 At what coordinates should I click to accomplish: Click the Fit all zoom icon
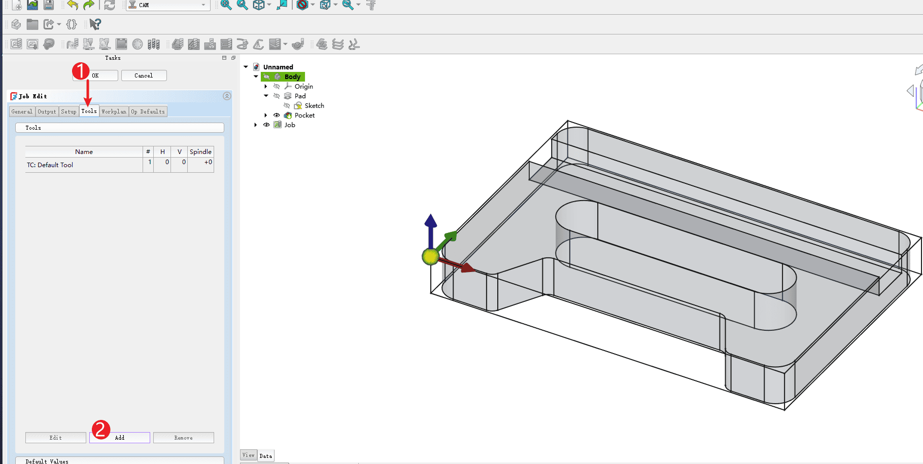click(226, 5)
